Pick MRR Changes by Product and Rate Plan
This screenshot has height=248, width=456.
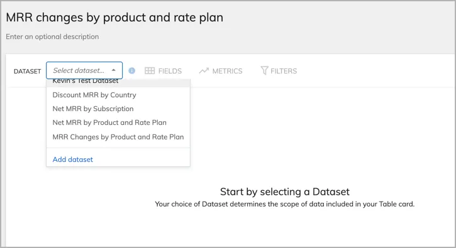118,137
